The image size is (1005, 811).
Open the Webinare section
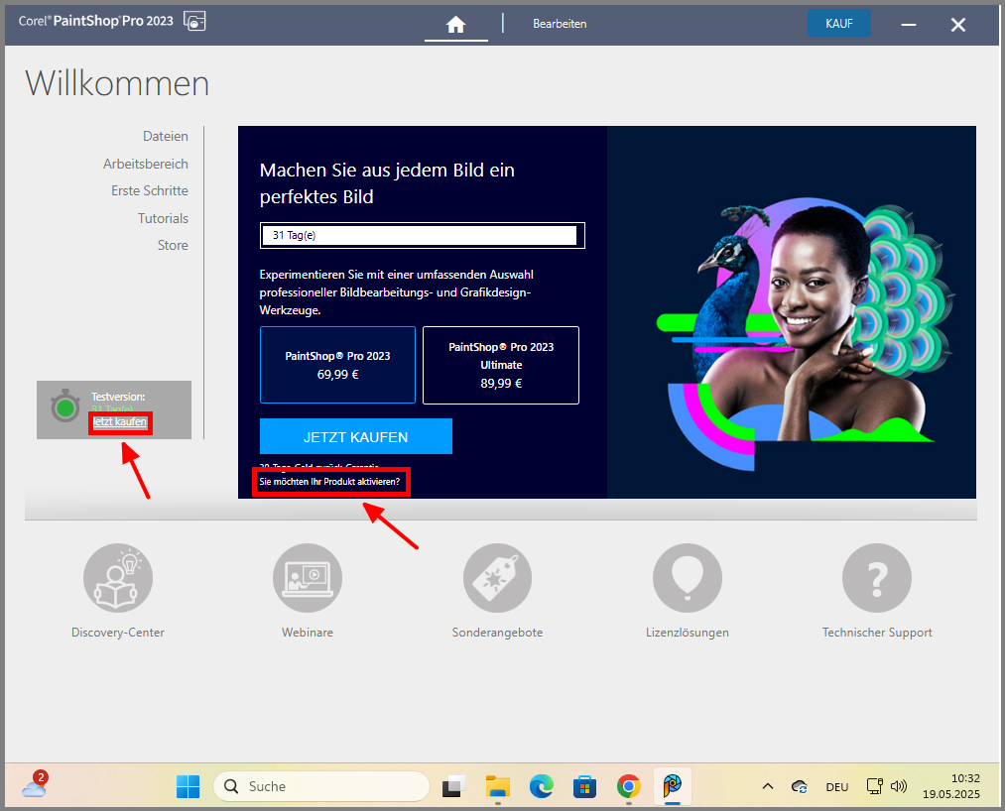pos(307,577)
